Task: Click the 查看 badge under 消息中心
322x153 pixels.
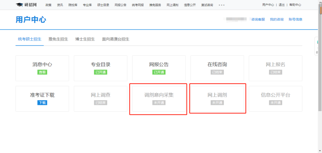Action: click(x=42, y=72)
